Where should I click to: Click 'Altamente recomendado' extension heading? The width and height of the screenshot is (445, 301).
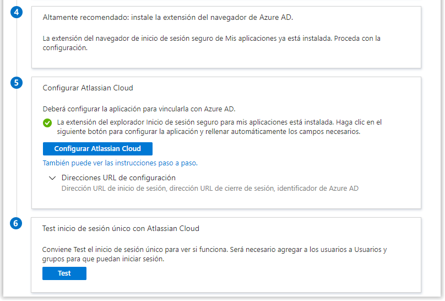(168, 18)
